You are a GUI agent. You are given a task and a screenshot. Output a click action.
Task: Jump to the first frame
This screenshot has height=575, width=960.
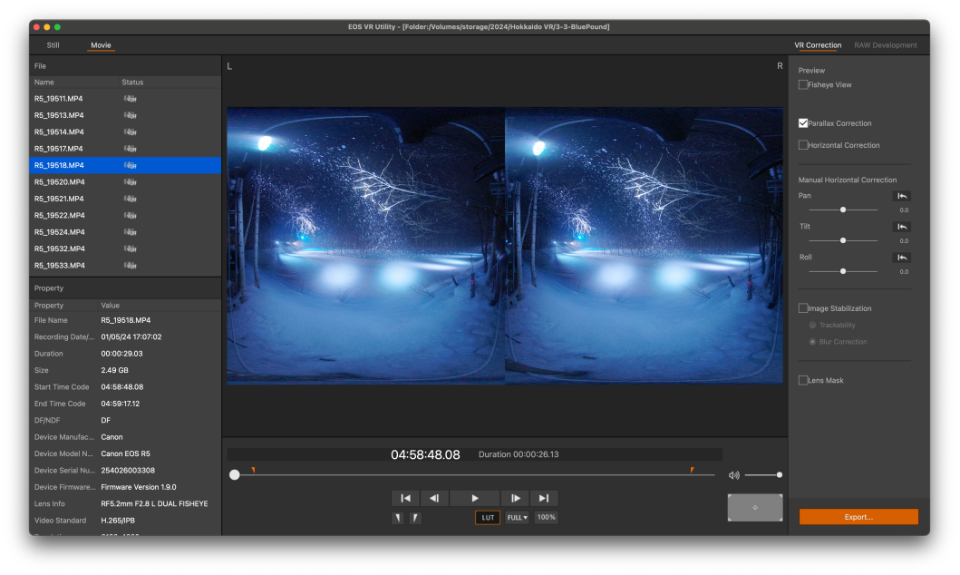pyautogui.click(x=405, y=498)
